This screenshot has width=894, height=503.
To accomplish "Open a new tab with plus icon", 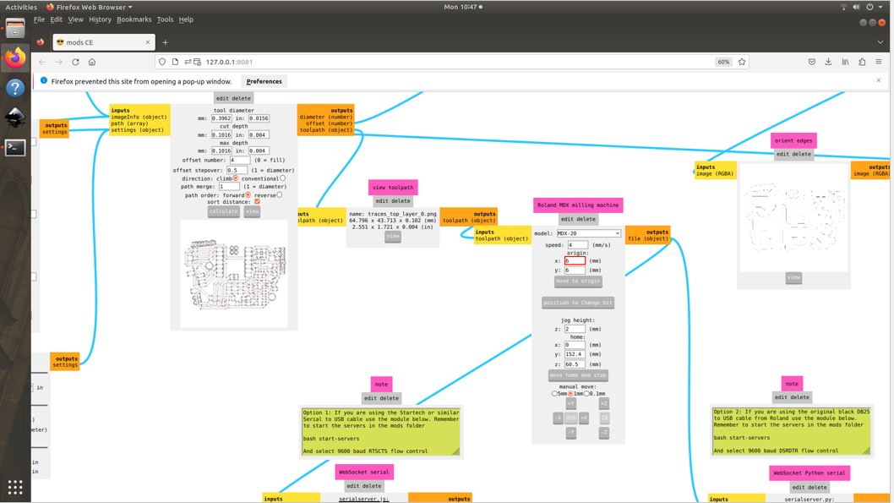I will [x=165, y=42].
